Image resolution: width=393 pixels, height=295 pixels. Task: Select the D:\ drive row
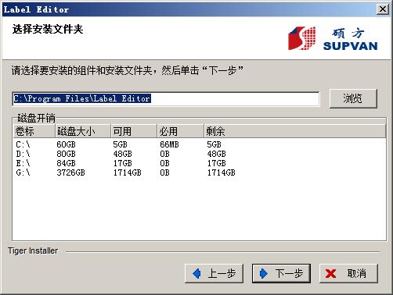point(200,154)
